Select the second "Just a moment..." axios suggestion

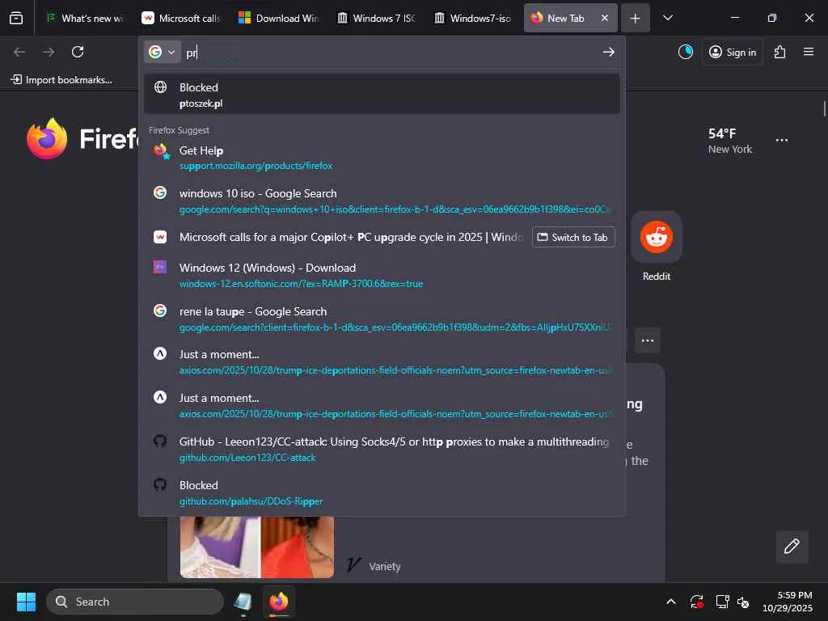[382, 405]
